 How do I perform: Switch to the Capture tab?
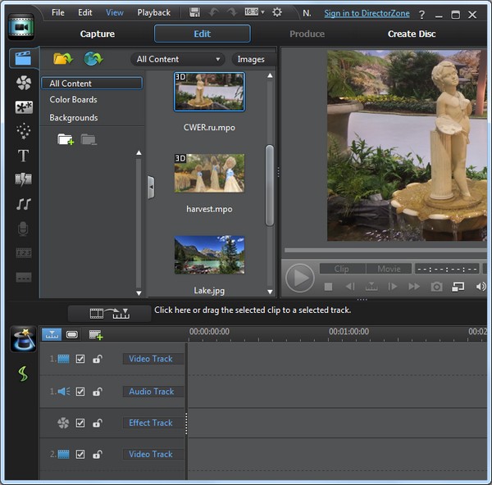tap(98, 34)
